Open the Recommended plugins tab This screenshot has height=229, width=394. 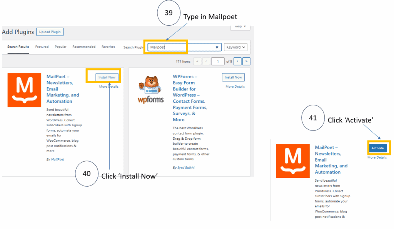click(x=84, y=47)
